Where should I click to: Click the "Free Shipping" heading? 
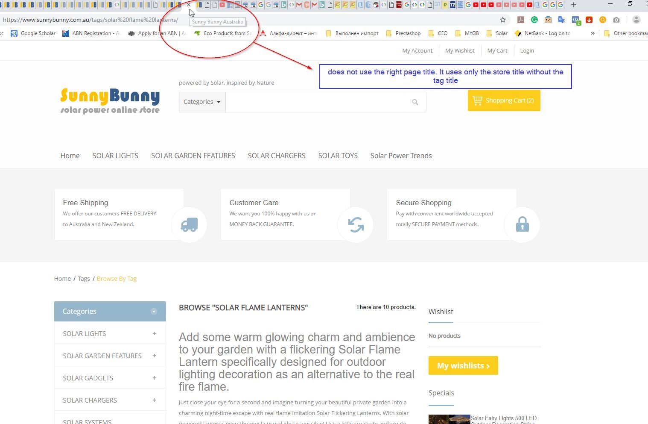pyautogui.click(x=85, y=203)
